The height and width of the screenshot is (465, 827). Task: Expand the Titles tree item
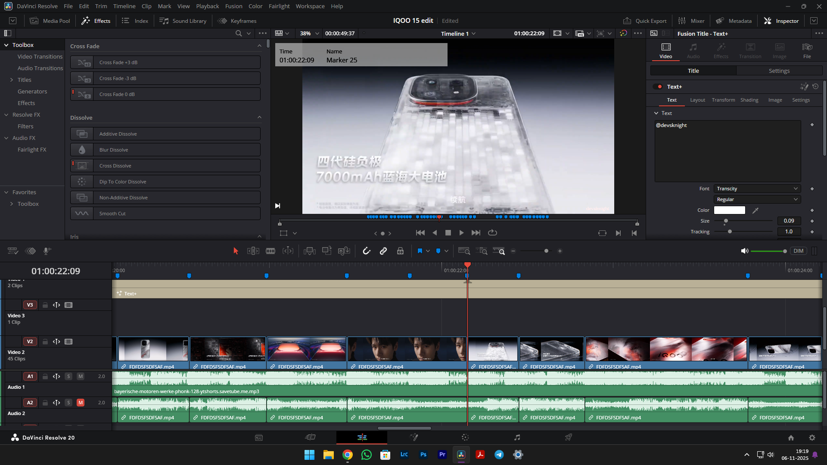pos(12,80)
